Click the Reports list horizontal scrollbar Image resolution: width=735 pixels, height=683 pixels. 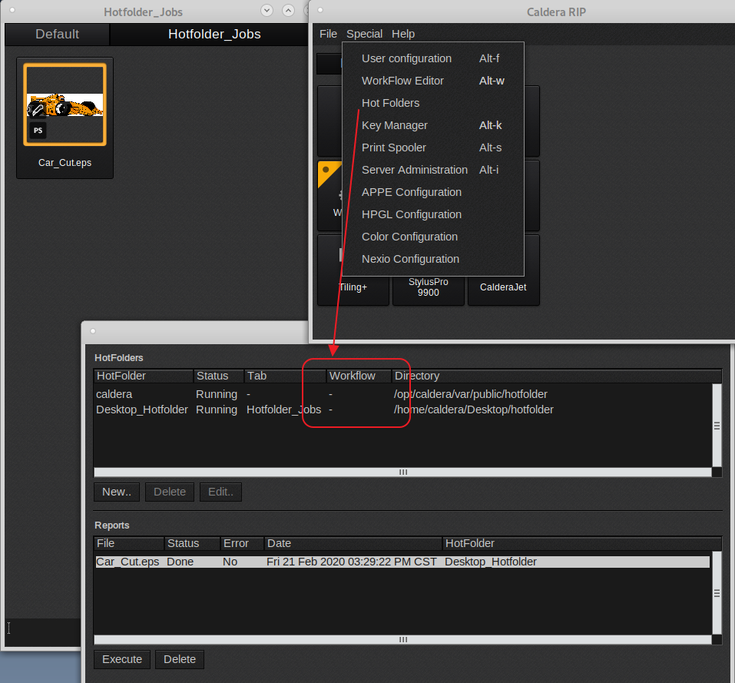(x=402, y=639)
